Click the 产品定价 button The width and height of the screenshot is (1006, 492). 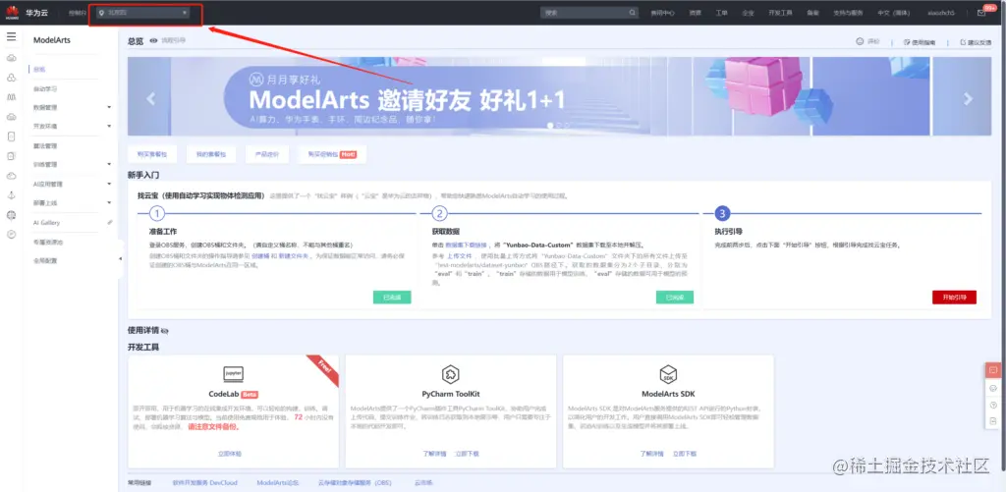(267, 154)
